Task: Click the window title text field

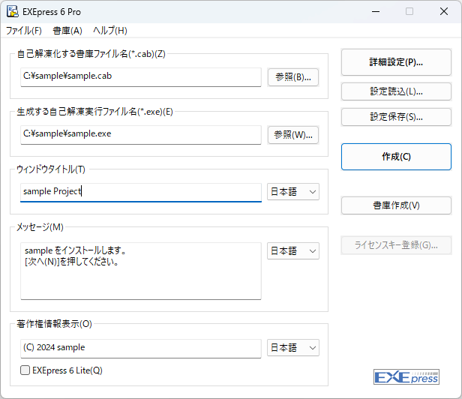Action: (x=141, y=193)
